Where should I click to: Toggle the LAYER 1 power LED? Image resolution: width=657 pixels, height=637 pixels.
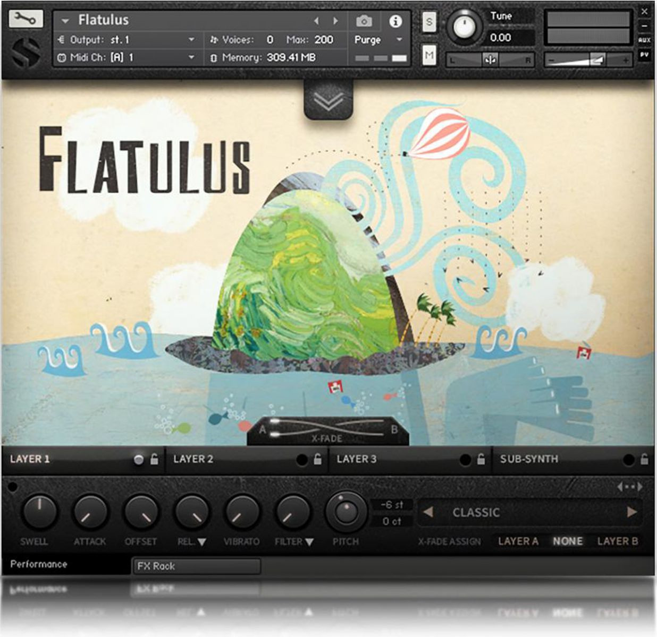[138, 460]
